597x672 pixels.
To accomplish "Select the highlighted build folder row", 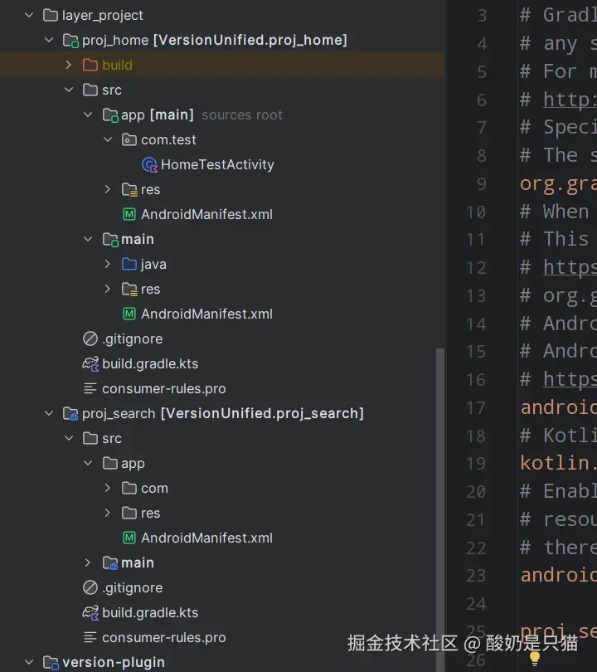I will pos(222,66).
